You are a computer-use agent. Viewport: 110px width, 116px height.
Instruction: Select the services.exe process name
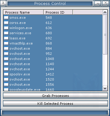(20, 33)
